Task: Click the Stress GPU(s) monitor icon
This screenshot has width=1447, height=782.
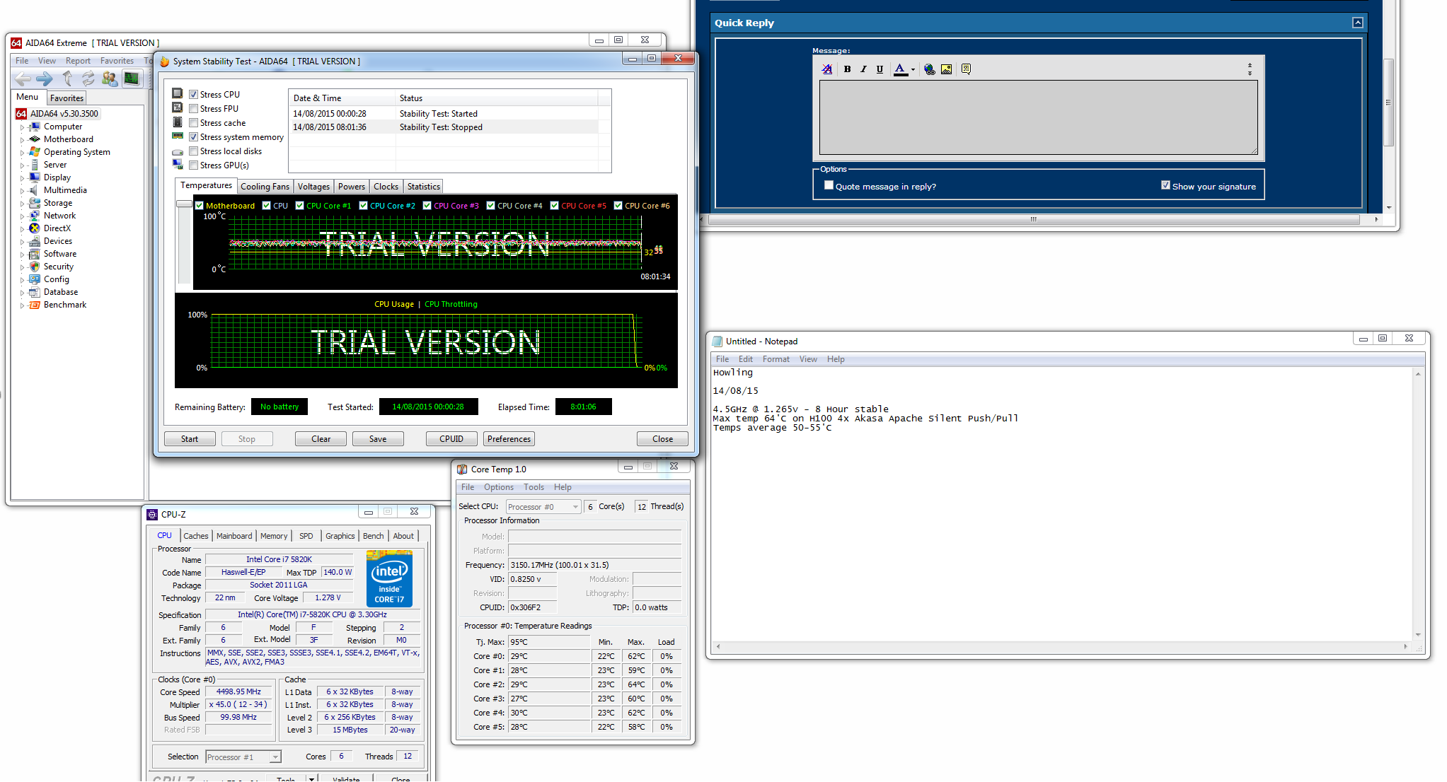Action: point(178,164)
